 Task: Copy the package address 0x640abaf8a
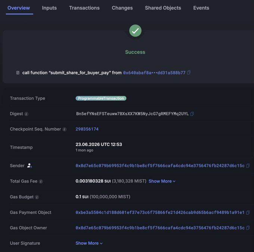click(x=189, y=73)
